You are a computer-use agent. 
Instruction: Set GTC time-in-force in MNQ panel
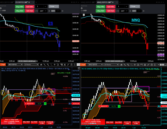coord(139,11)
